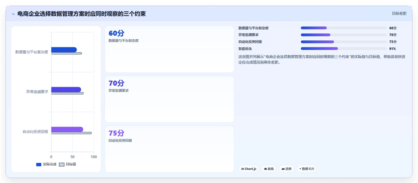Viewport: 418px width, 183px height.
Task: Click the chart axis label 异常追溯要求
Action: (37, 92)
